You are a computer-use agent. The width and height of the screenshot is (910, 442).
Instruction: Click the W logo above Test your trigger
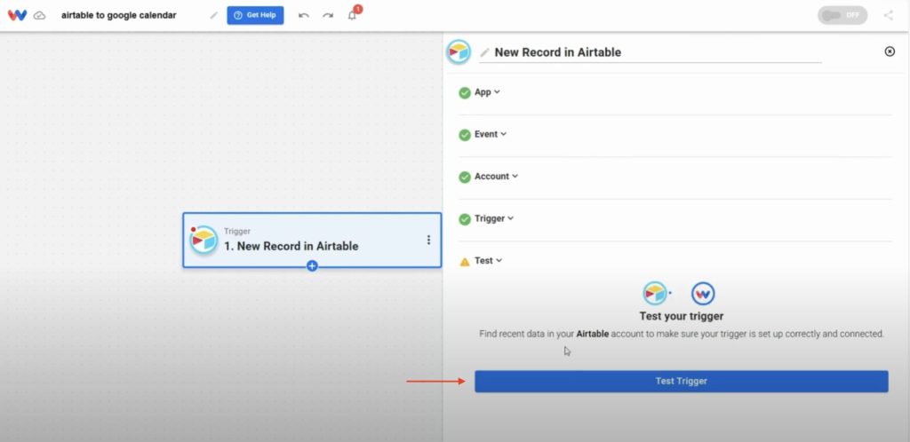(703, 294)
